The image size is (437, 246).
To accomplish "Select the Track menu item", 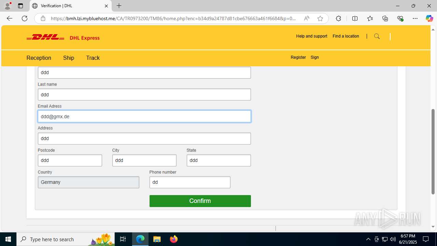I will [x=93, y=58].
